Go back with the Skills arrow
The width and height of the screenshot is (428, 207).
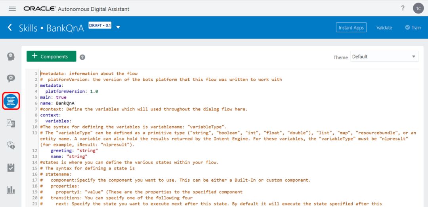click(x=10, y=27)
